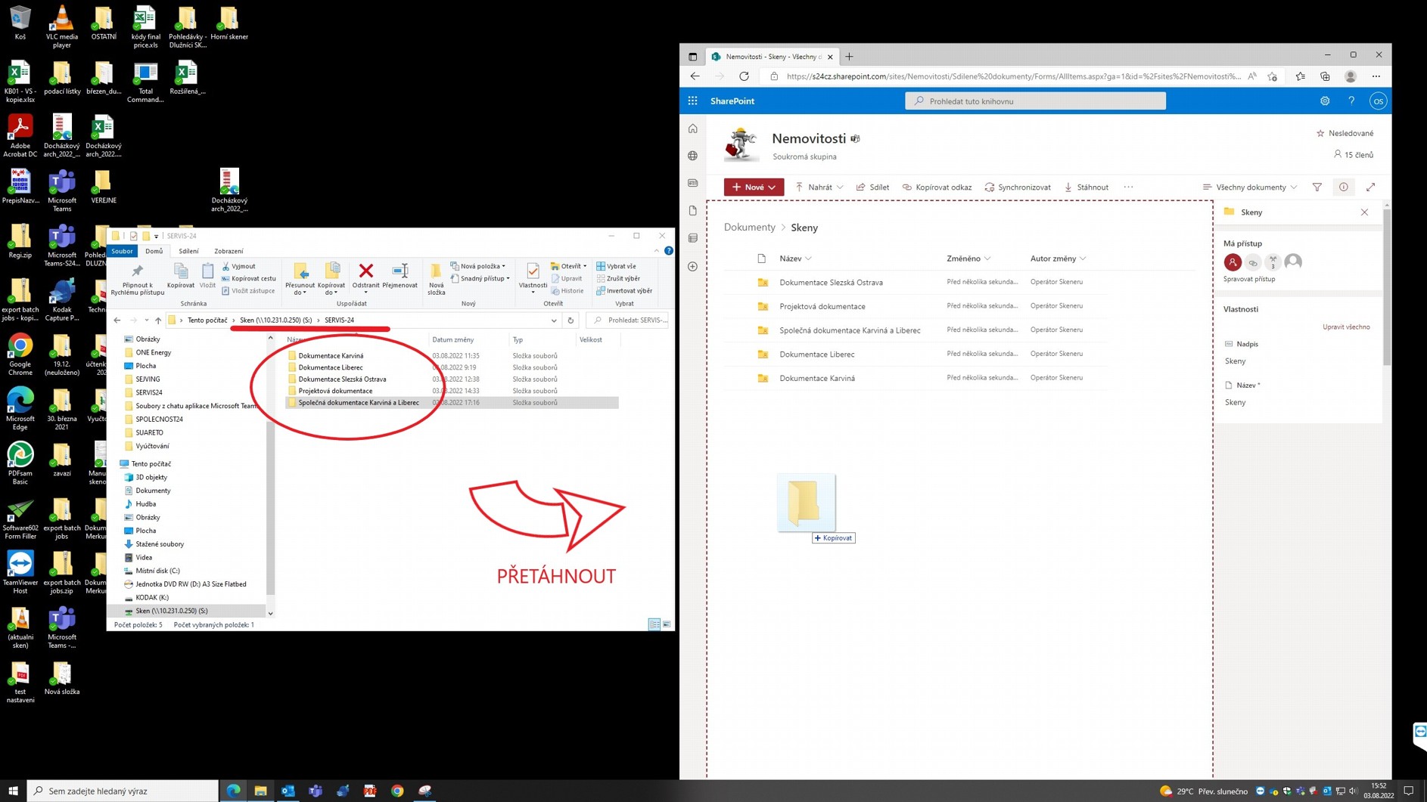The width and height of the screenshot is (1427, 802).
Task: Open the SharePoint app launcher waffle icon
Action: click(x=692, y=101)
